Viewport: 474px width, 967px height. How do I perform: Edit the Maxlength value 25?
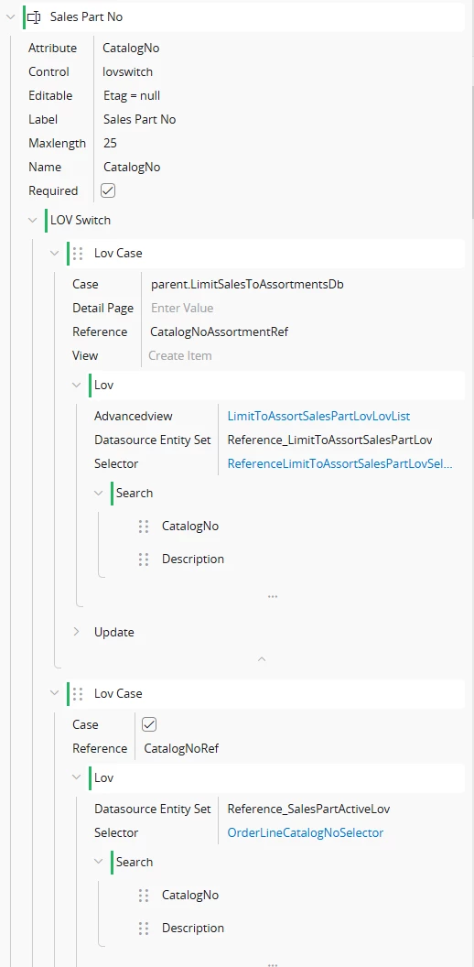click(x=110, y=143)
